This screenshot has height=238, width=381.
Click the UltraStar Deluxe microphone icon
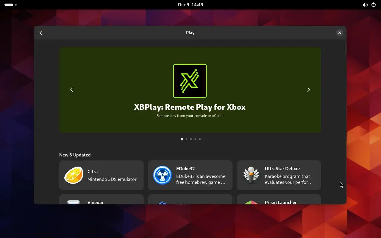(x=251, y=175)
